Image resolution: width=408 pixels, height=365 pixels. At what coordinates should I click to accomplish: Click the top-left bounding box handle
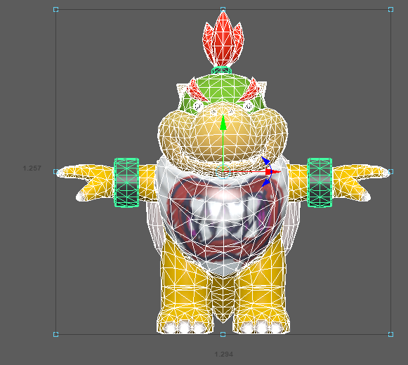coord(55,10)
